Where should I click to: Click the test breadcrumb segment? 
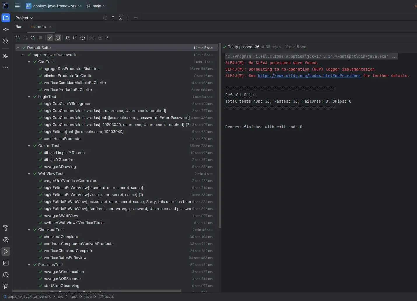[x=74, y=296]
